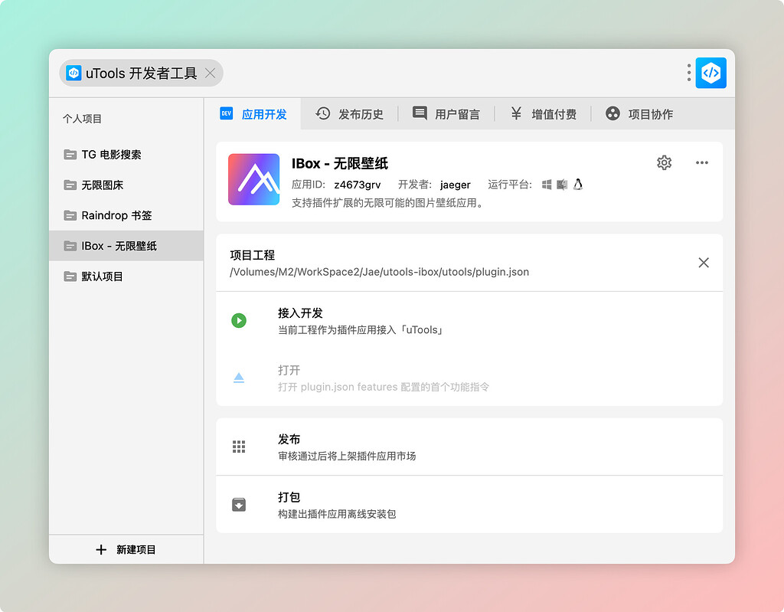Image resolution: width=784 pixels, height=612 pixels.
Task: Select Raindrop 书签 project
Action: pos(126,216)
